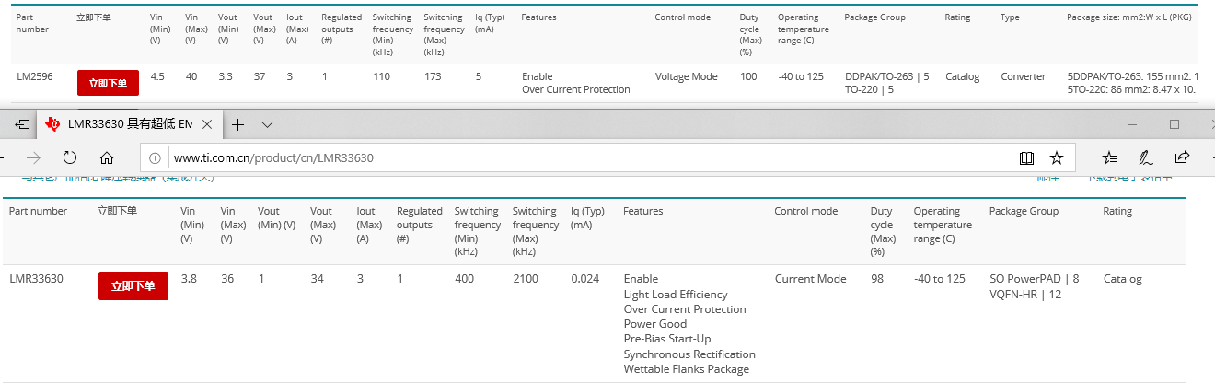1215x383 pixels.
Task: Share this page icon
Action: (x=1183, y=157)
